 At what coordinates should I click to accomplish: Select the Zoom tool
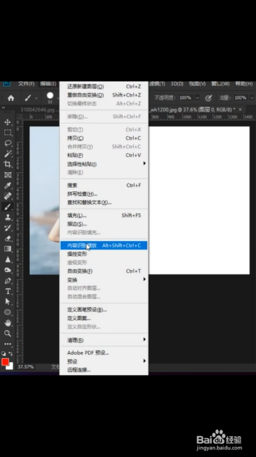pyautogui.click(x=8, y=333)
